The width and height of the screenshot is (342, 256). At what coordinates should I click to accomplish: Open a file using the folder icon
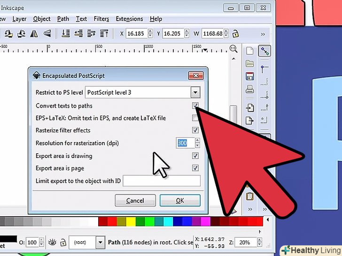(x=250, y=64)
